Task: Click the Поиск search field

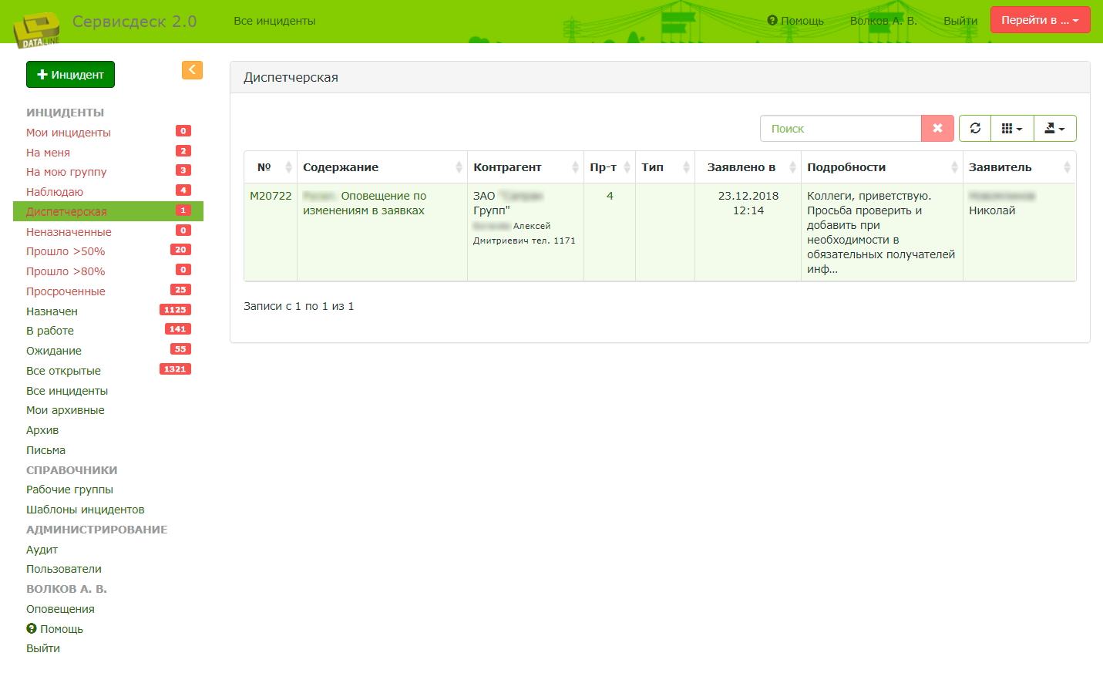Action: [840, 129]
